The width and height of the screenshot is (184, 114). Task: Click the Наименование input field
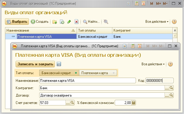pos(88,81)
